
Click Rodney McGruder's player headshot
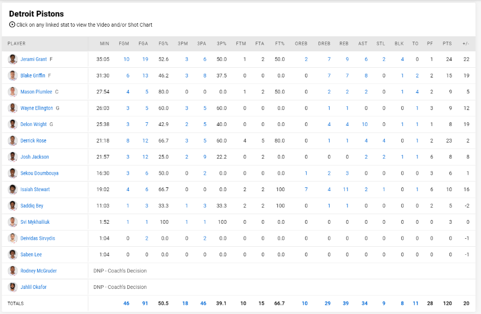(13, 270)
